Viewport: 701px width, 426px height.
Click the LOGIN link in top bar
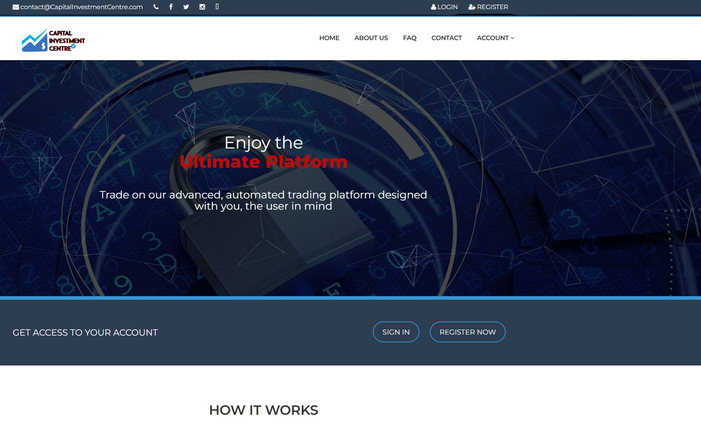pyautogui.click(x=447, y=7)
